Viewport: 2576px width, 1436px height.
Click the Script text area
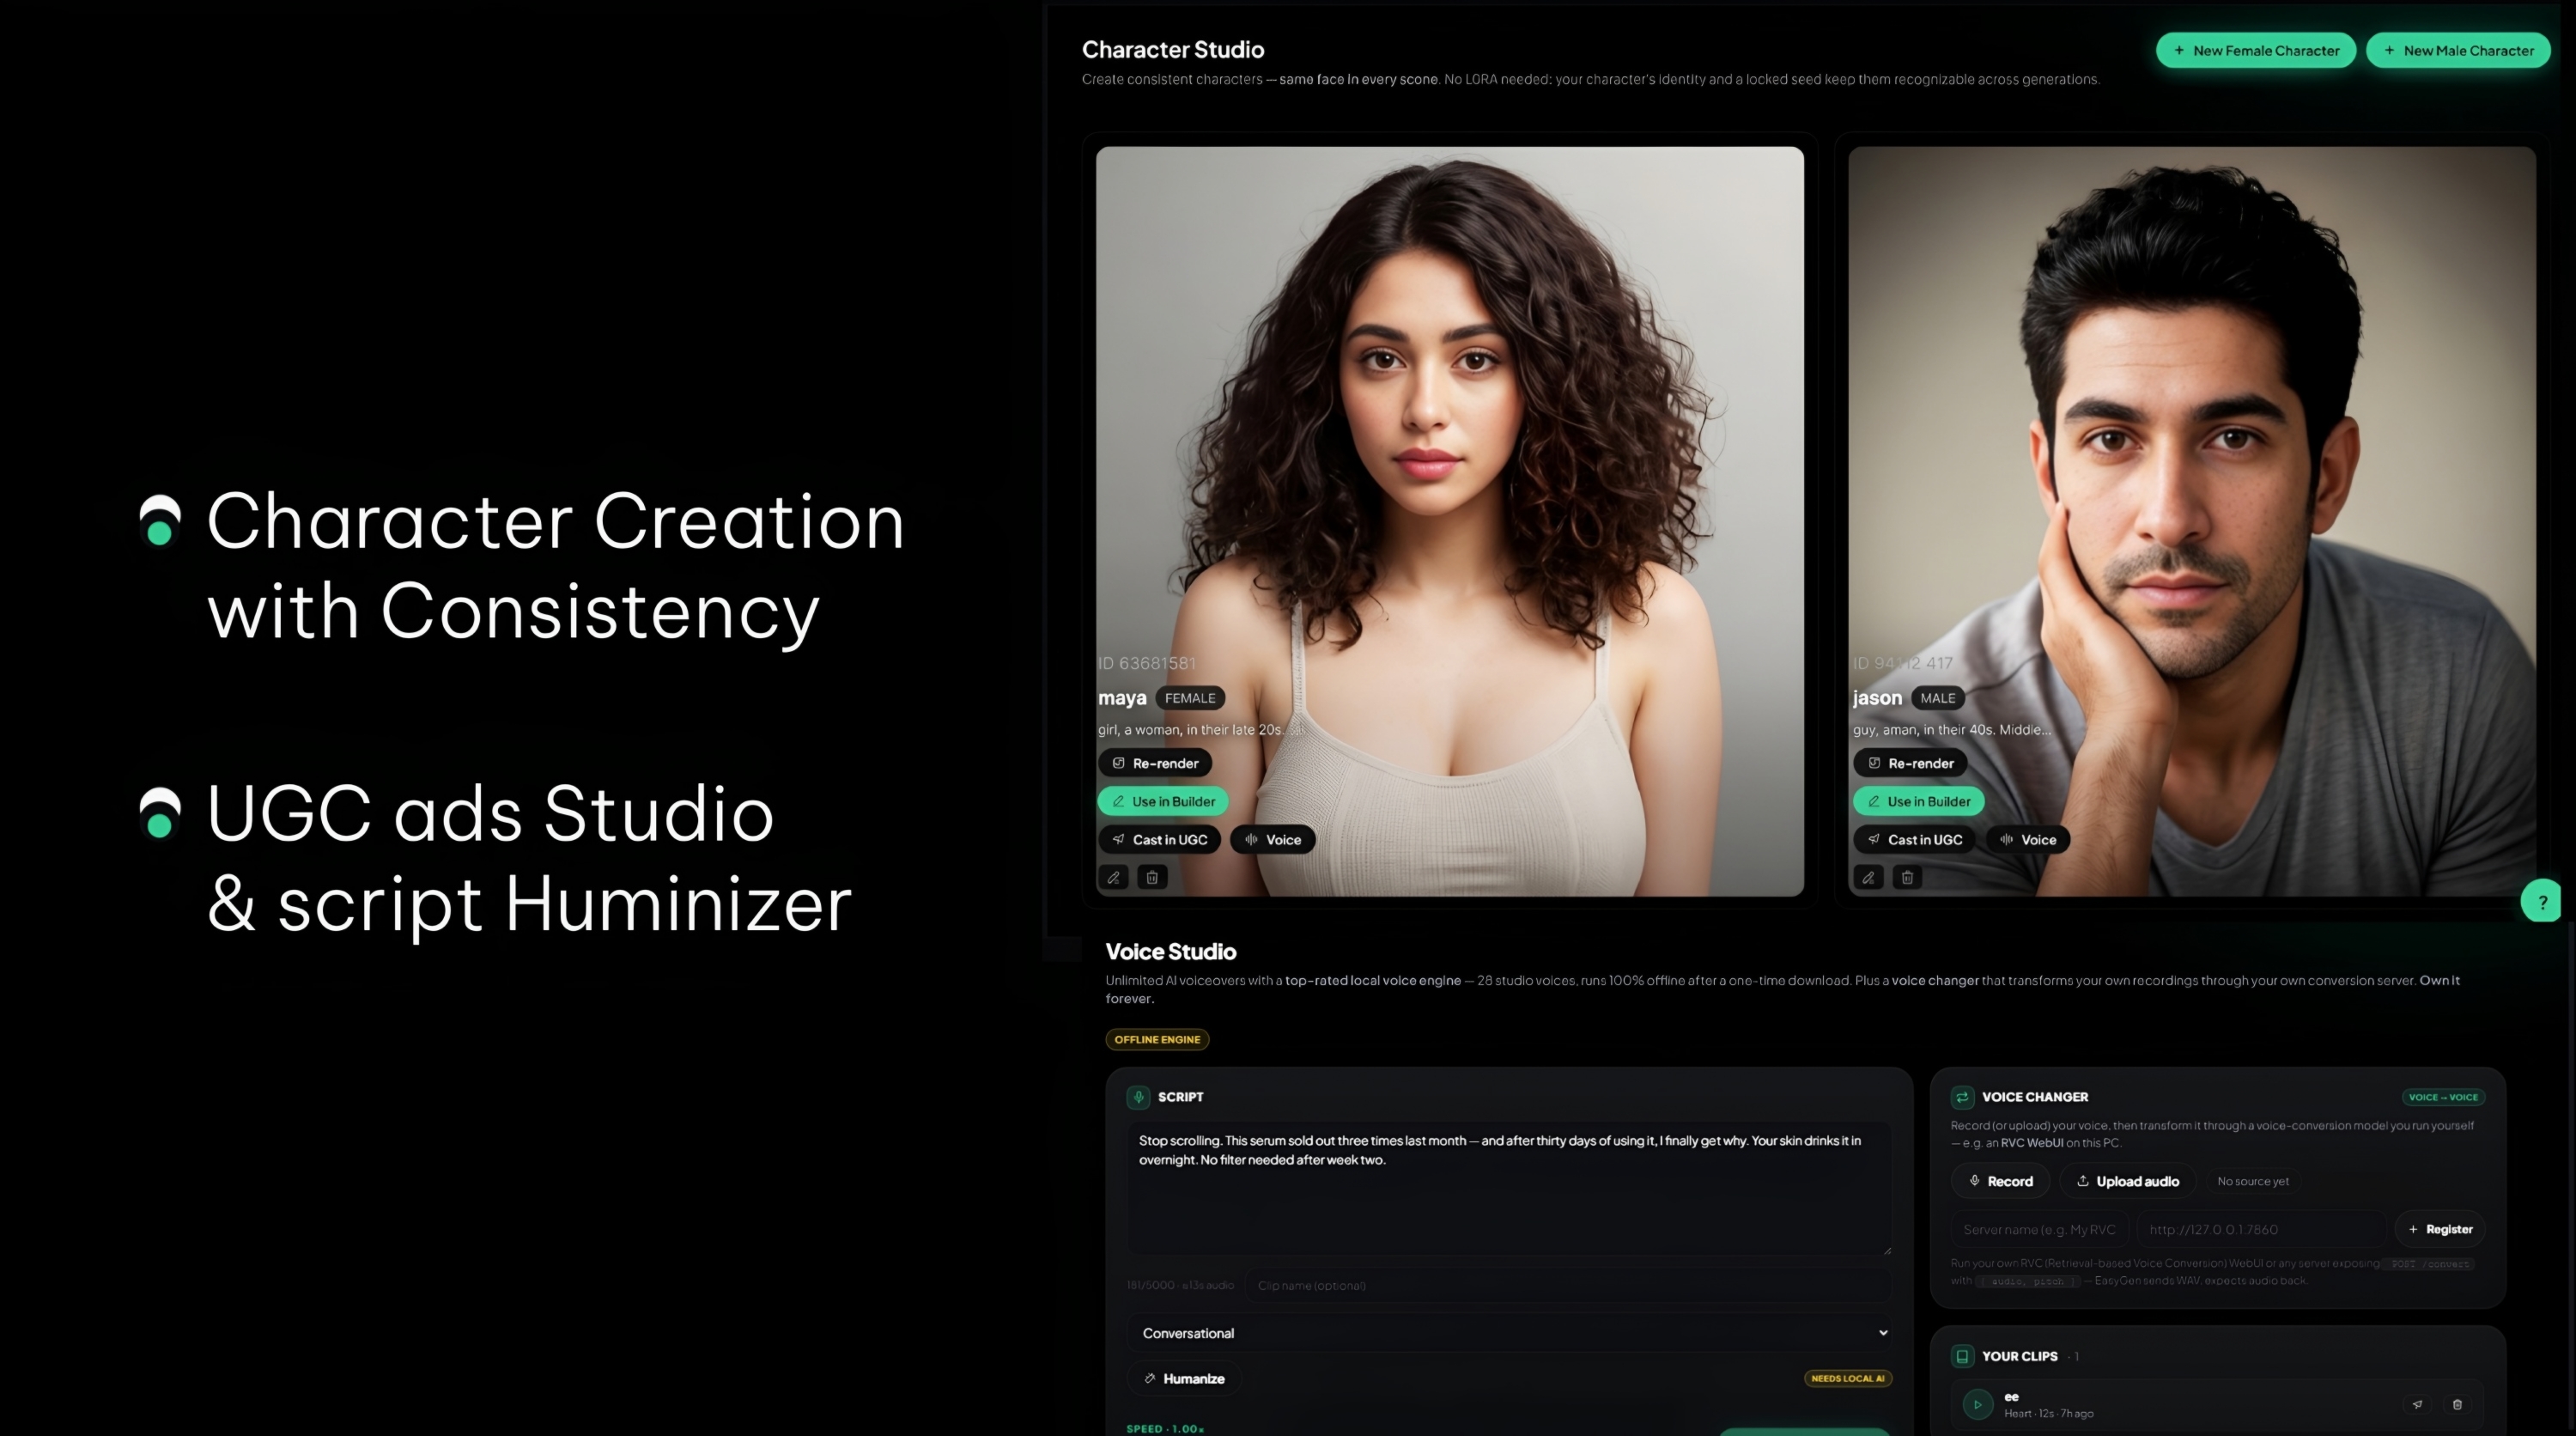1509,1189
